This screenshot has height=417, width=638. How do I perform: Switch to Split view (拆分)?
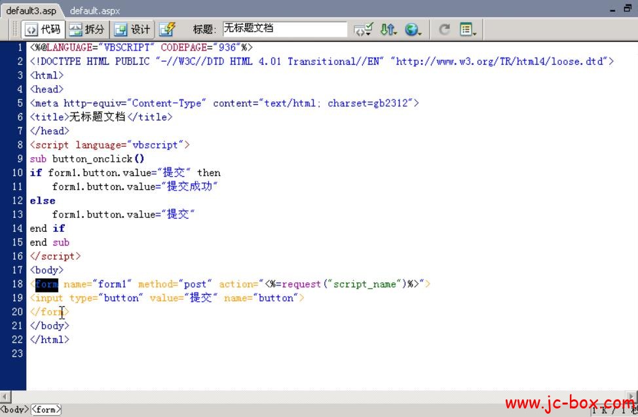point(87,29)
